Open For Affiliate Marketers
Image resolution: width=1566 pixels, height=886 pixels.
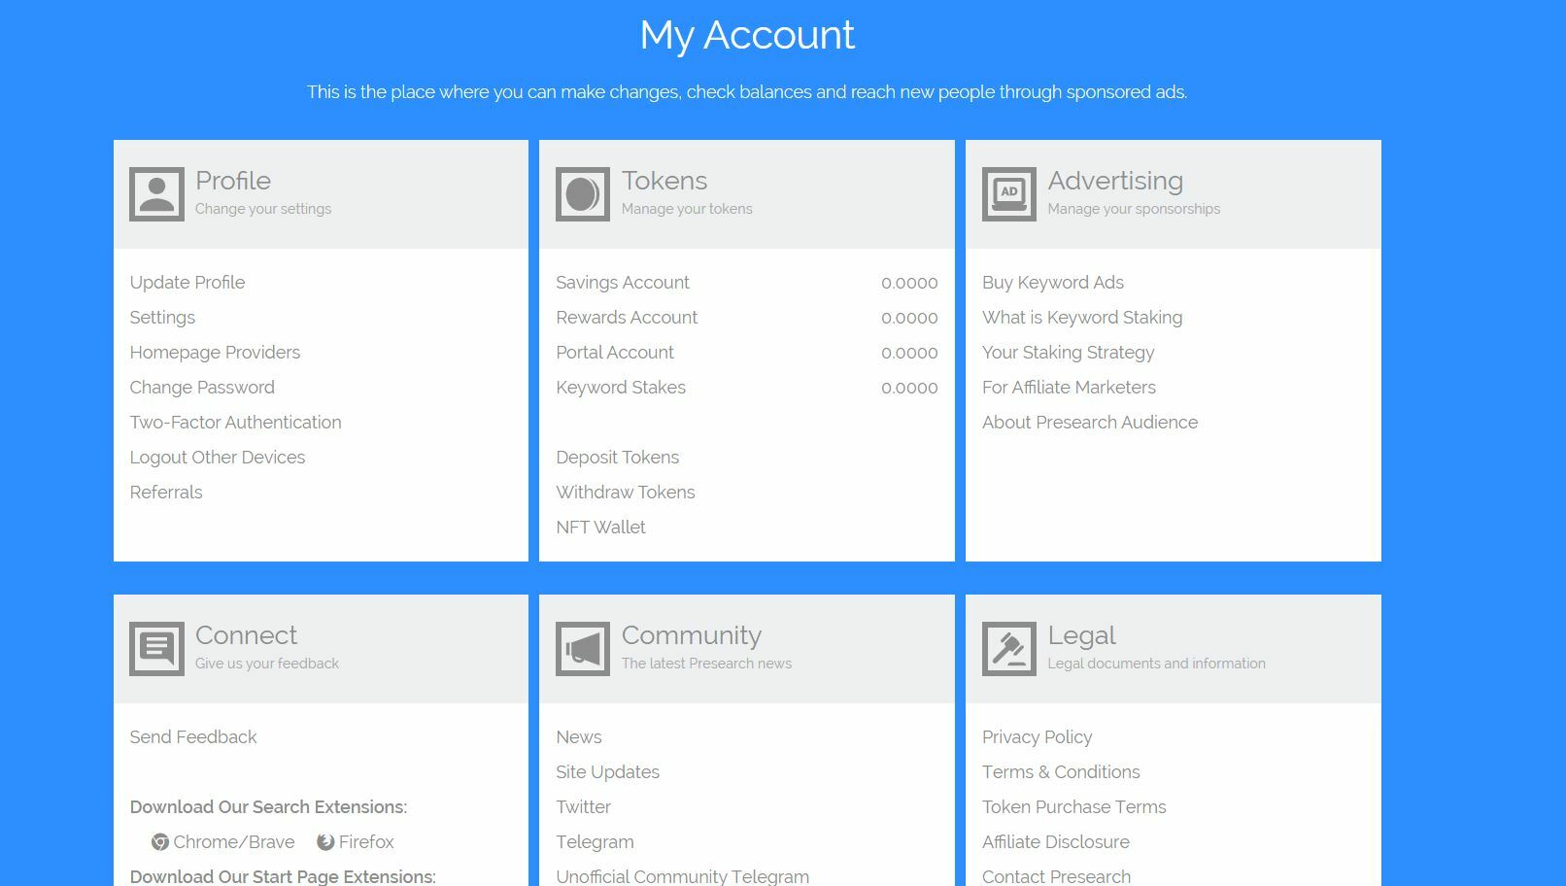1069,388
